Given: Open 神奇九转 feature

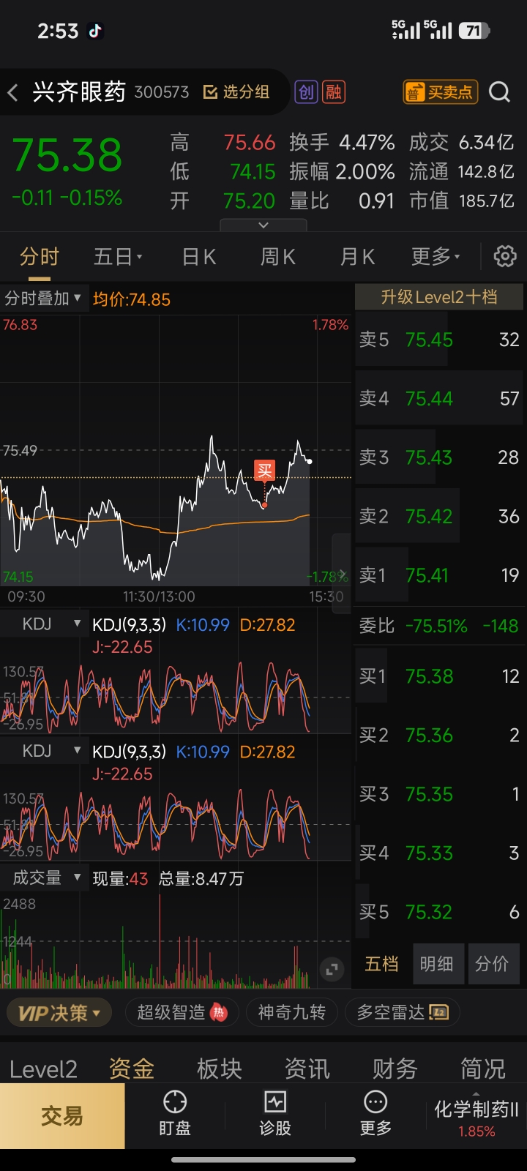Looking at the screenshot, I should pyautogui.click(x=292, y=1013).
